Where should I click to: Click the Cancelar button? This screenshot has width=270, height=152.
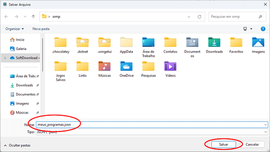coord(252,145)
